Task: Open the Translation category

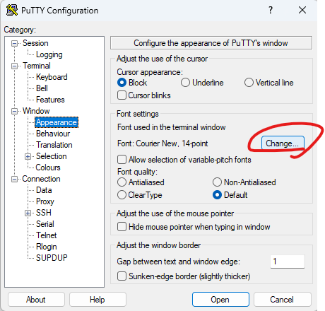Action: (54, 145)
